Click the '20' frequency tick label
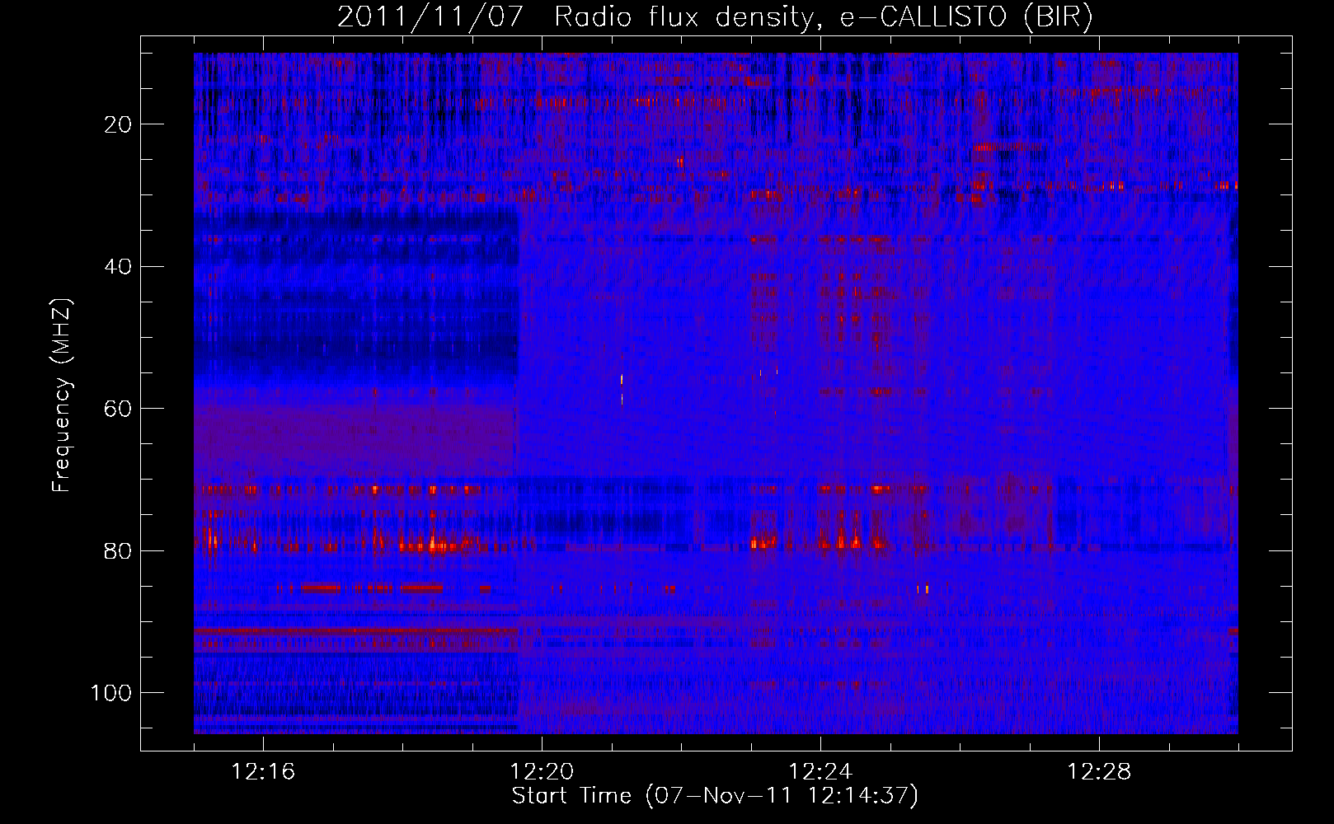The height and width of the screenshot is (824, 1334). click(x=120, y=124)
